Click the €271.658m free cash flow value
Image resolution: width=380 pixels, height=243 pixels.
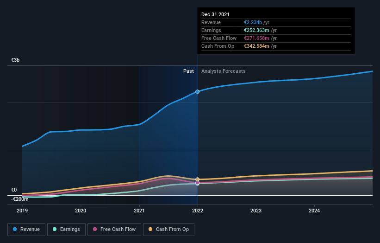click(256, 38)
